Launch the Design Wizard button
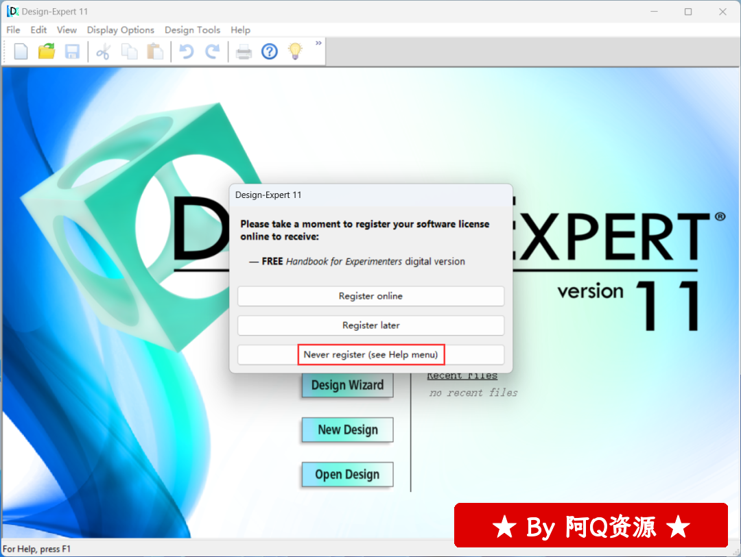Screen dimensions: 741x557 [347, 385]
